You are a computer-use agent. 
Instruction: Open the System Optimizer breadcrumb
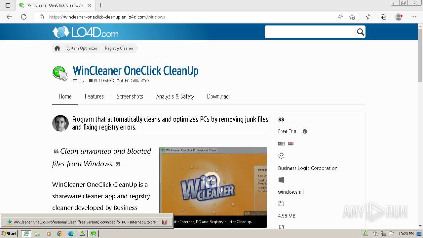click(x=82, y=48)
